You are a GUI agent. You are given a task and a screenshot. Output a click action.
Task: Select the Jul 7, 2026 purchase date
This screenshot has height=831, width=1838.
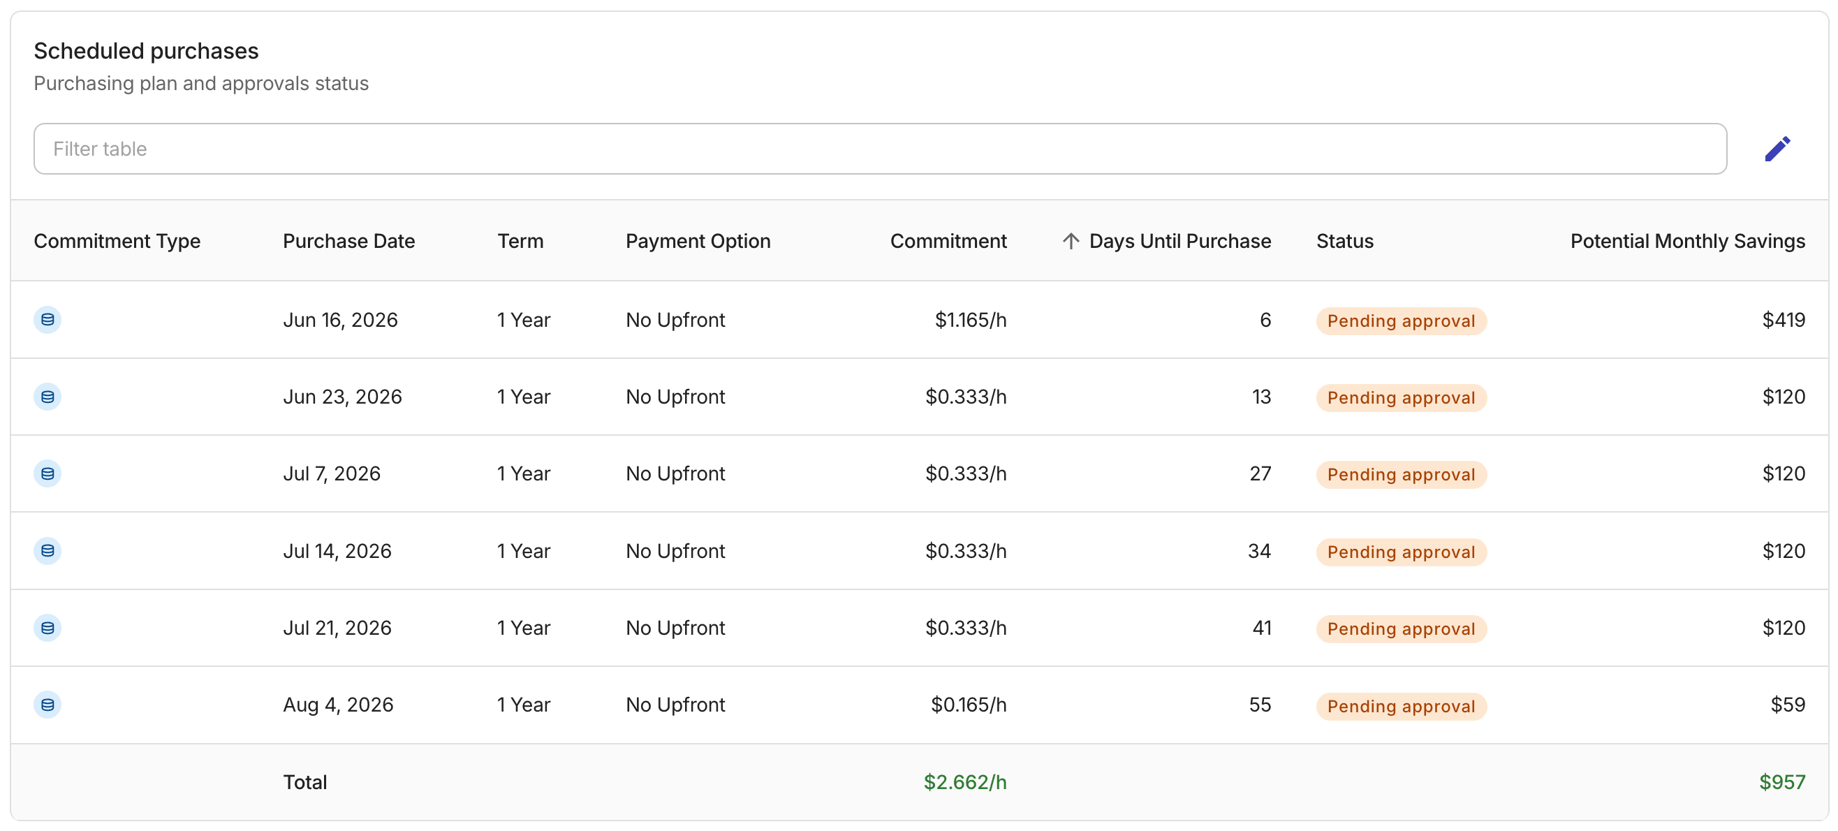click(332, 473)
